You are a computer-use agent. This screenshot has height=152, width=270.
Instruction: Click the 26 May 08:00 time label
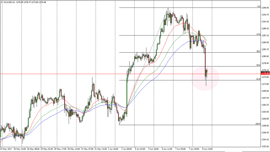pos(33,149)
